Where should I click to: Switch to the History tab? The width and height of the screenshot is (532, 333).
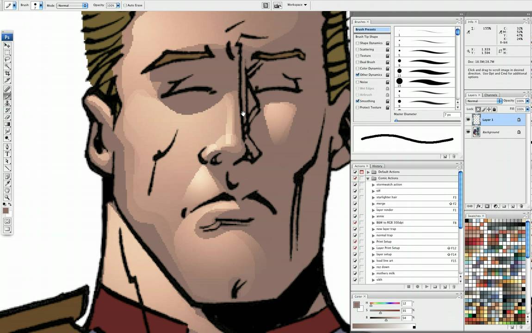tap(377, 166)
